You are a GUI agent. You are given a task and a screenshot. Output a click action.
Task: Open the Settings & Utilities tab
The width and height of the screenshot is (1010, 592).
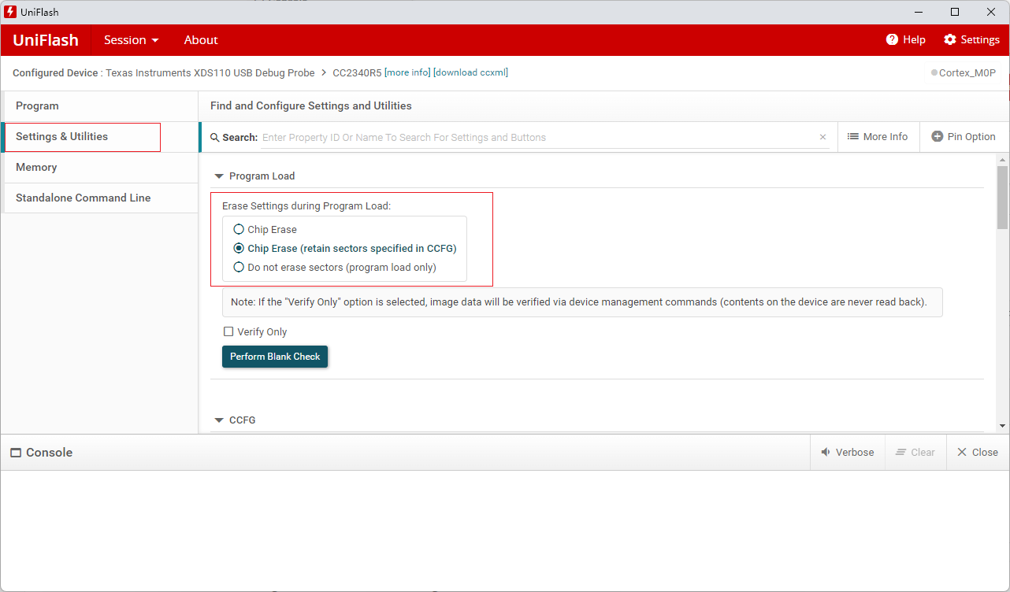99,137
